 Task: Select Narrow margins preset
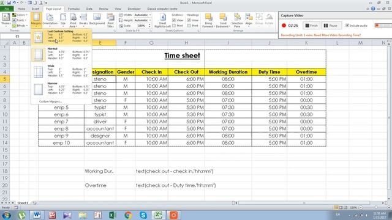61,89
